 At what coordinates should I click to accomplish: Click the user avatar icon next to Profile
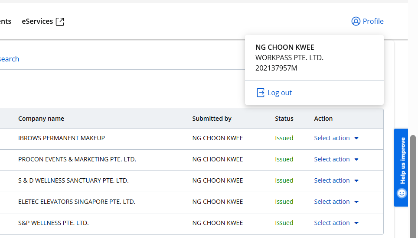(356, 21)
